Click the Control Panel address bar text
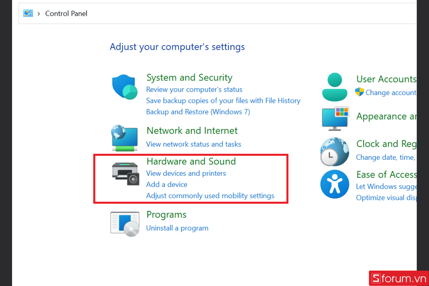The height and width of the screenshot is (286, 429). coord(66,14)
